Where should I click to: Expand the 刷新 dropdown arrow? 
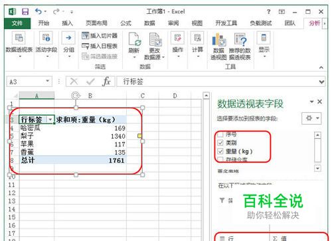(x=134, y=57)
